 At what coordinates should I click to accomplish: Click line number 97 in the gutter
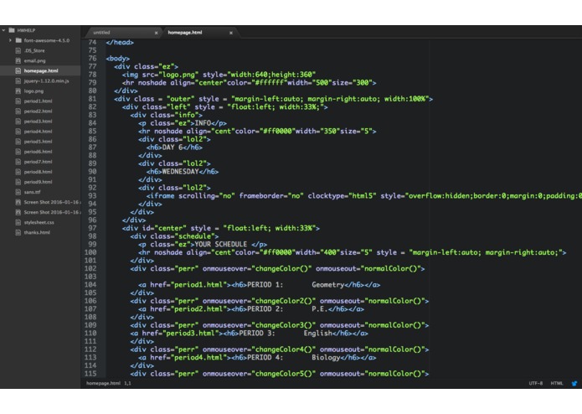pyautogui.click(x=92, y=228)
